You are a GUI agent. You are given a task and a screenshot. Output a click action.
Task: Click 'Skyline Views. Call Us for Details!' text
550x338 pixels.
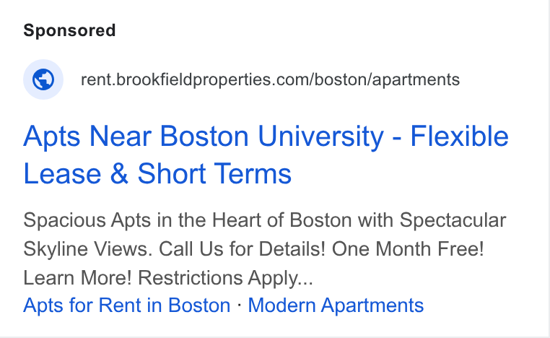pyautogui.click(x=175, y=249)
